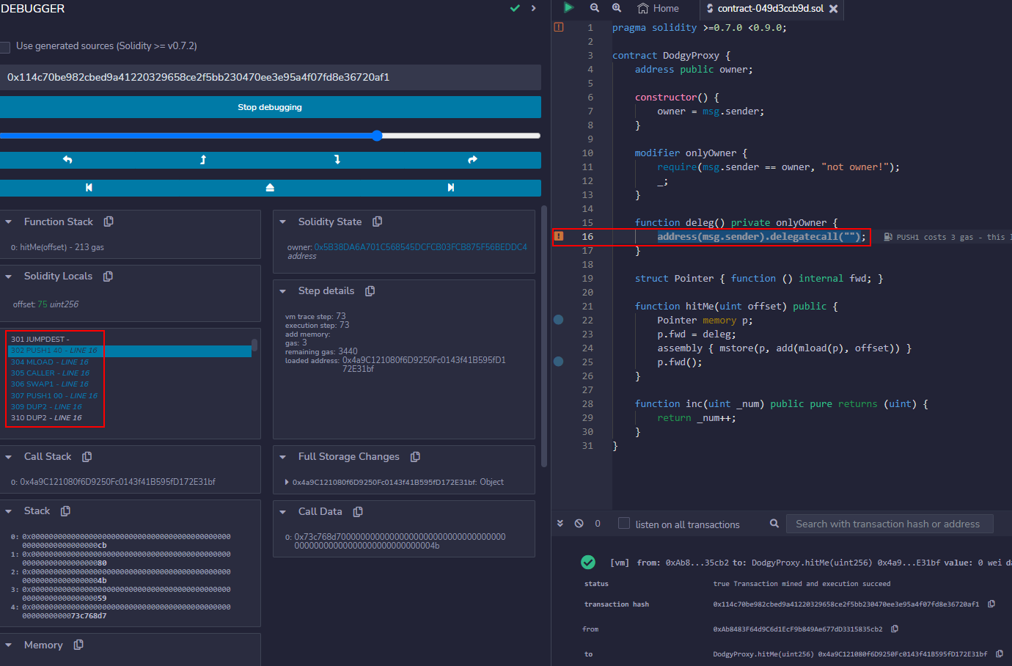Image resolution: width=1012 pixels, height=666 pixels.
Task: Focus the transaction hash search field
Action: click(889, 524)
